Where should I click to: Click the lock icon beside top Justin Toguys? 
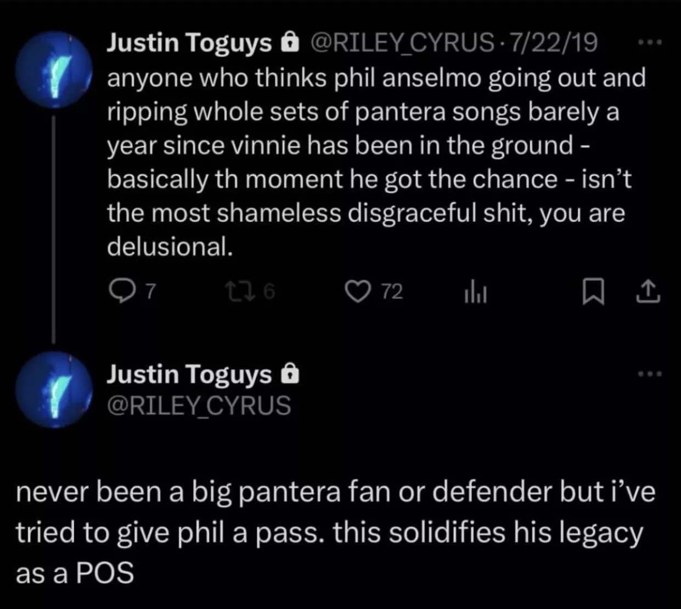289,42
